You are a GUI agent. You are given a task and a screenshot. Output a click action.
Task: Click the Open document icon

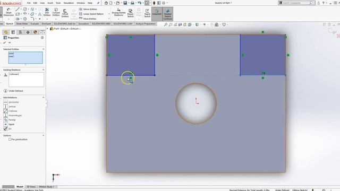pyautogui.click(x=118, y=3)
